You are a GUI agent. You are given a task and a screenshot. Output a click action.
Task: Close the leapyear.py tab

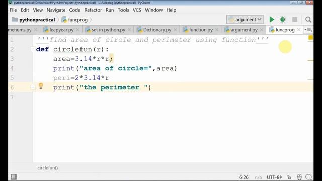[77, 30]
